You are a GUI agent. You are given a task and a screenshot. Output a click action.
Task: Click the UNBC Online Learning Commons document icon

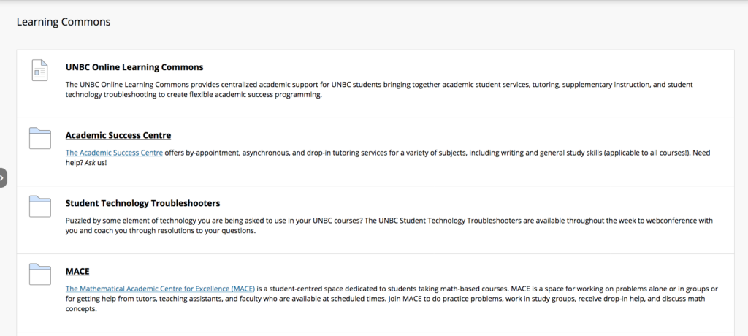coord(39,70)
